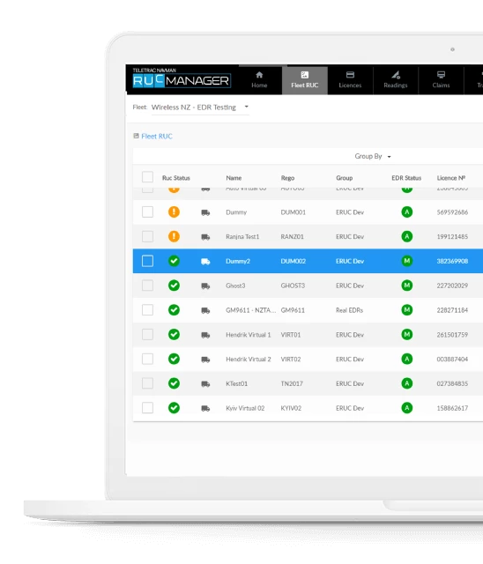
Task: Check the GM9611 row checkbox
Action: point(147,309)
